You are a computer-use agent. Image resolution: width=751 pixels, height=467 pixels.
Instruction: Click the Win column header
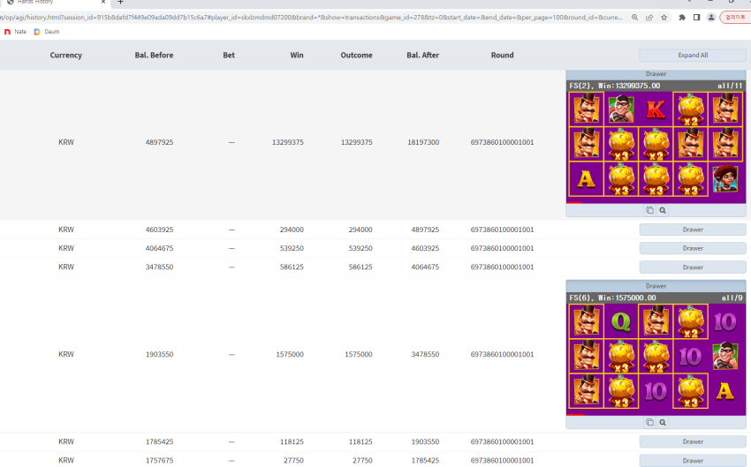pyautogui.click(x=297, y=55)
